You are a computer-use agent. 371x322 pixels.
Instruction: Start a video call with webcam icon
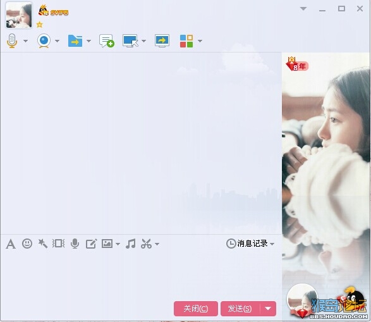pos(44,41)
